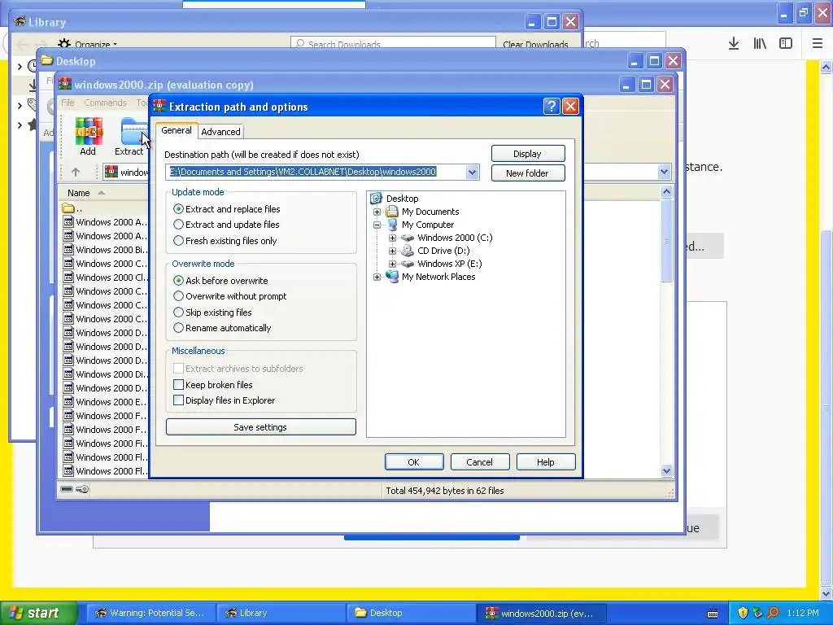The height and width of the screenshot is (625, 833).
Task: Expand Windows XP (E:) node
Action: point(392,264)
